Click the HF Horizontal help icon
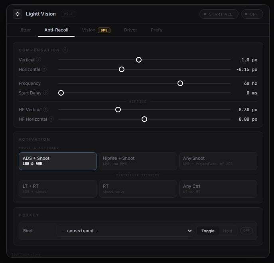This screenshot has height=263, width=274. [51, 119]
